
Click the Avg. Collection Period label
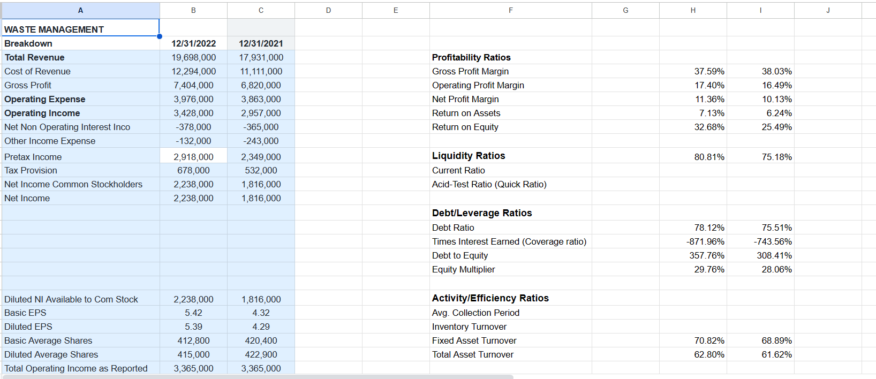click(475, 313)
